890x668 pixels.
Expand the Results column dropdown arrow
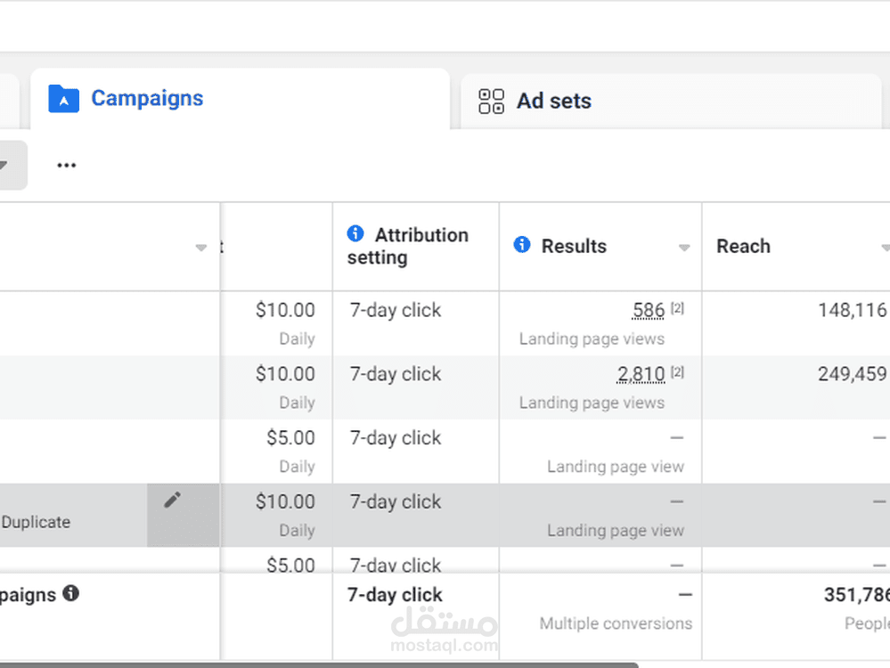coord(684,248)
